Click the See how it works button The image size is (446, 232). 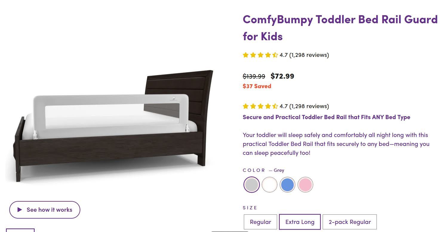pyautogui.click(x=44, y=210)
